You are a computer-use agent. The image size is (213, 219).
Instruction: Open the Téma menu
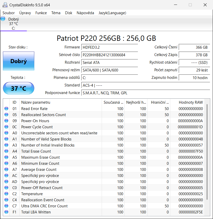[56, 13]
